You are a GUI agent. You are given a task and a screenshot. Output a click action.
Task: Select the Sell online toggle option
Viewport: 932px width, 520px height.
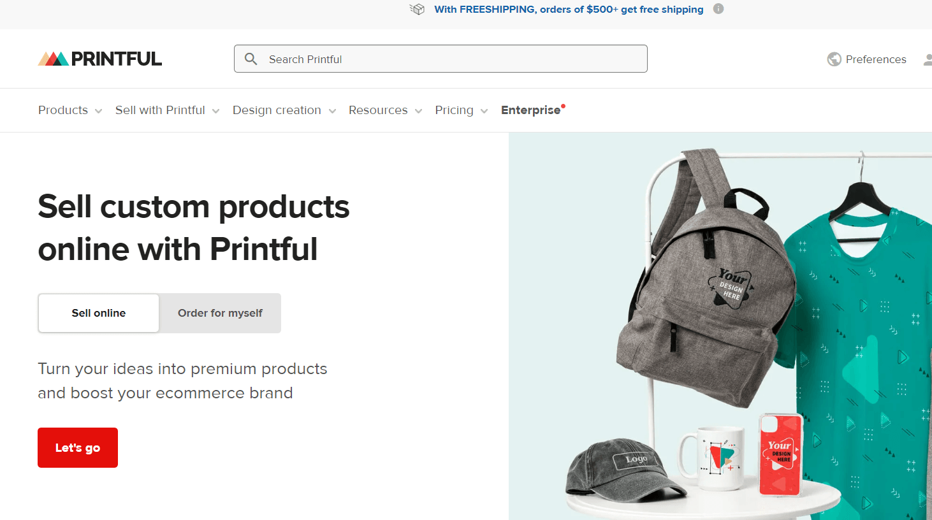click(x=99, y=313)
